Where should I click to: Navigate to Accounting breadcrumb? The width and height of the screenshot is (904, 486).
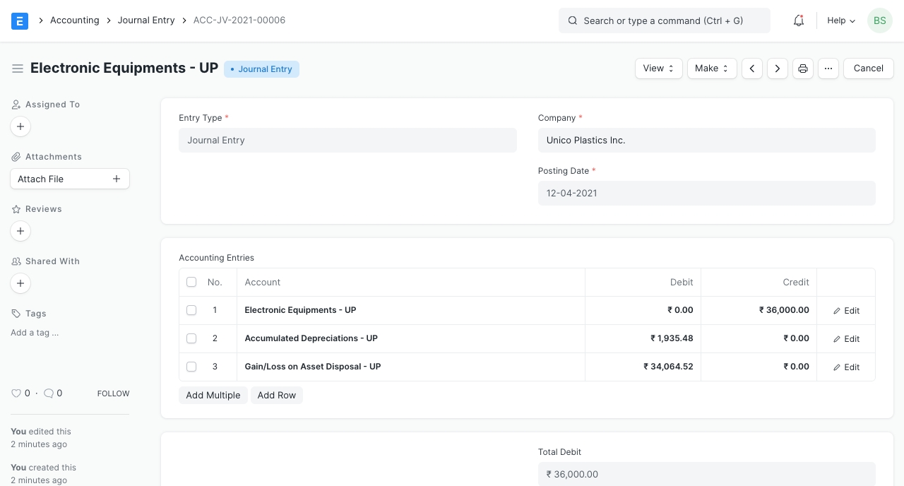[74, 20]
